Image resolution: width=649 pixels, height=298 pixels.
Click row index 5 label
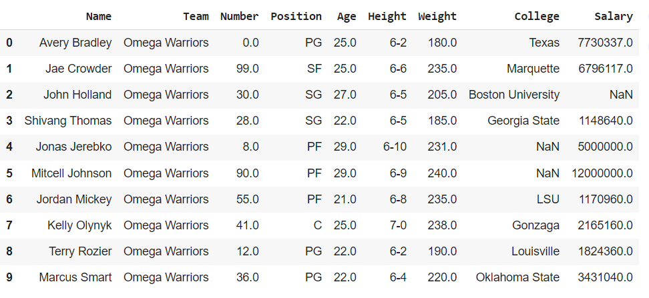tap(9, 173)
